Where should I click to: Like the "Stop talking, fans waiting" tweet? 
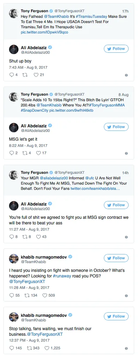pos(47,348)
